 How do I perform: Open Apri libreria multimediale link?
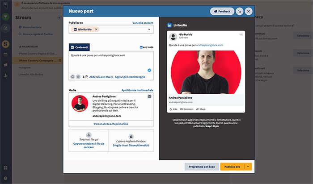click(137, 90)
